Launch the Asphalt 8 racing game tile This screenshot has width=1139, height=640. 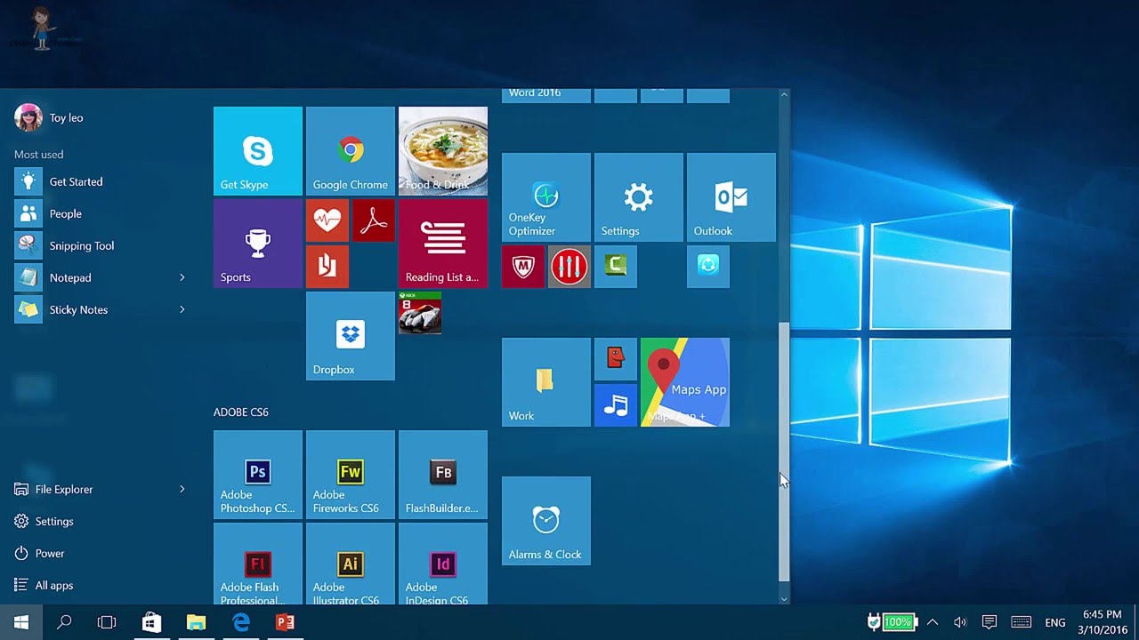pos(420,313)
